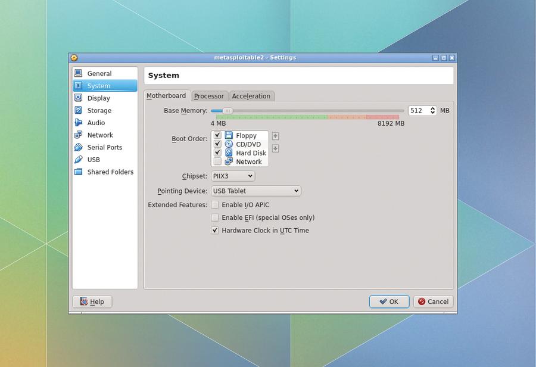Select the Display category icon in sidebar
Image resolution: width=536 pixels, height=367 pixels.
pyautogui.click(x=78, y=98)
